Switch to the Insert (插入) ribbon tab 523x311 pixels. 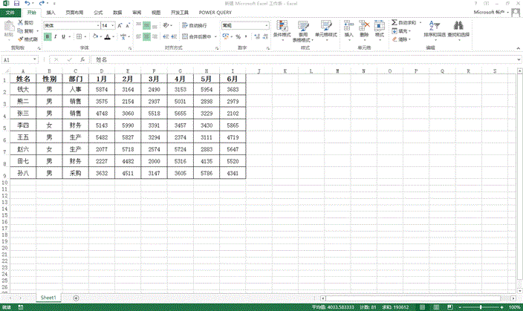[x=51, y=13]
